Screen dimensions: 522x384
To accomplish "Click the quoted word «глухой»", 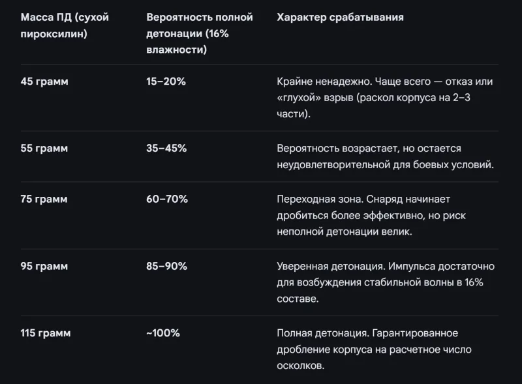I will 298,98.
